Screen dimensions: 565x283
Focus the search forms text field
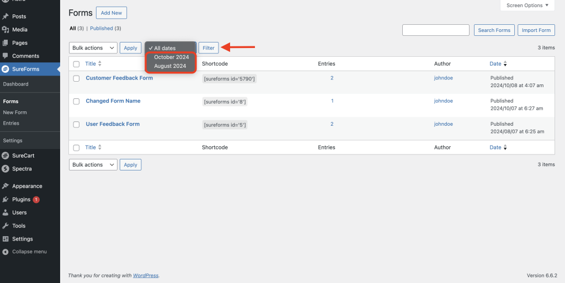click(435, 30)
